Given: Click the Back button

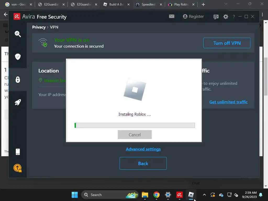Looking at the screenshot, I should click(x=143, y=163).
